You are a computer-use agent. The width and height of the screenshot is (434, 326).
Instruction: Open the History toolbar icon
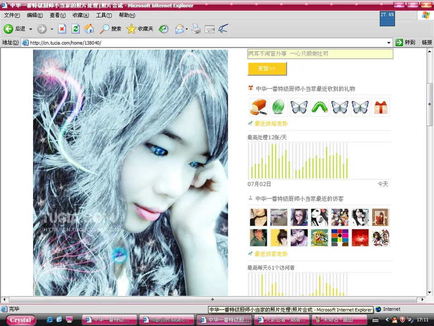[x=163, y=29]
